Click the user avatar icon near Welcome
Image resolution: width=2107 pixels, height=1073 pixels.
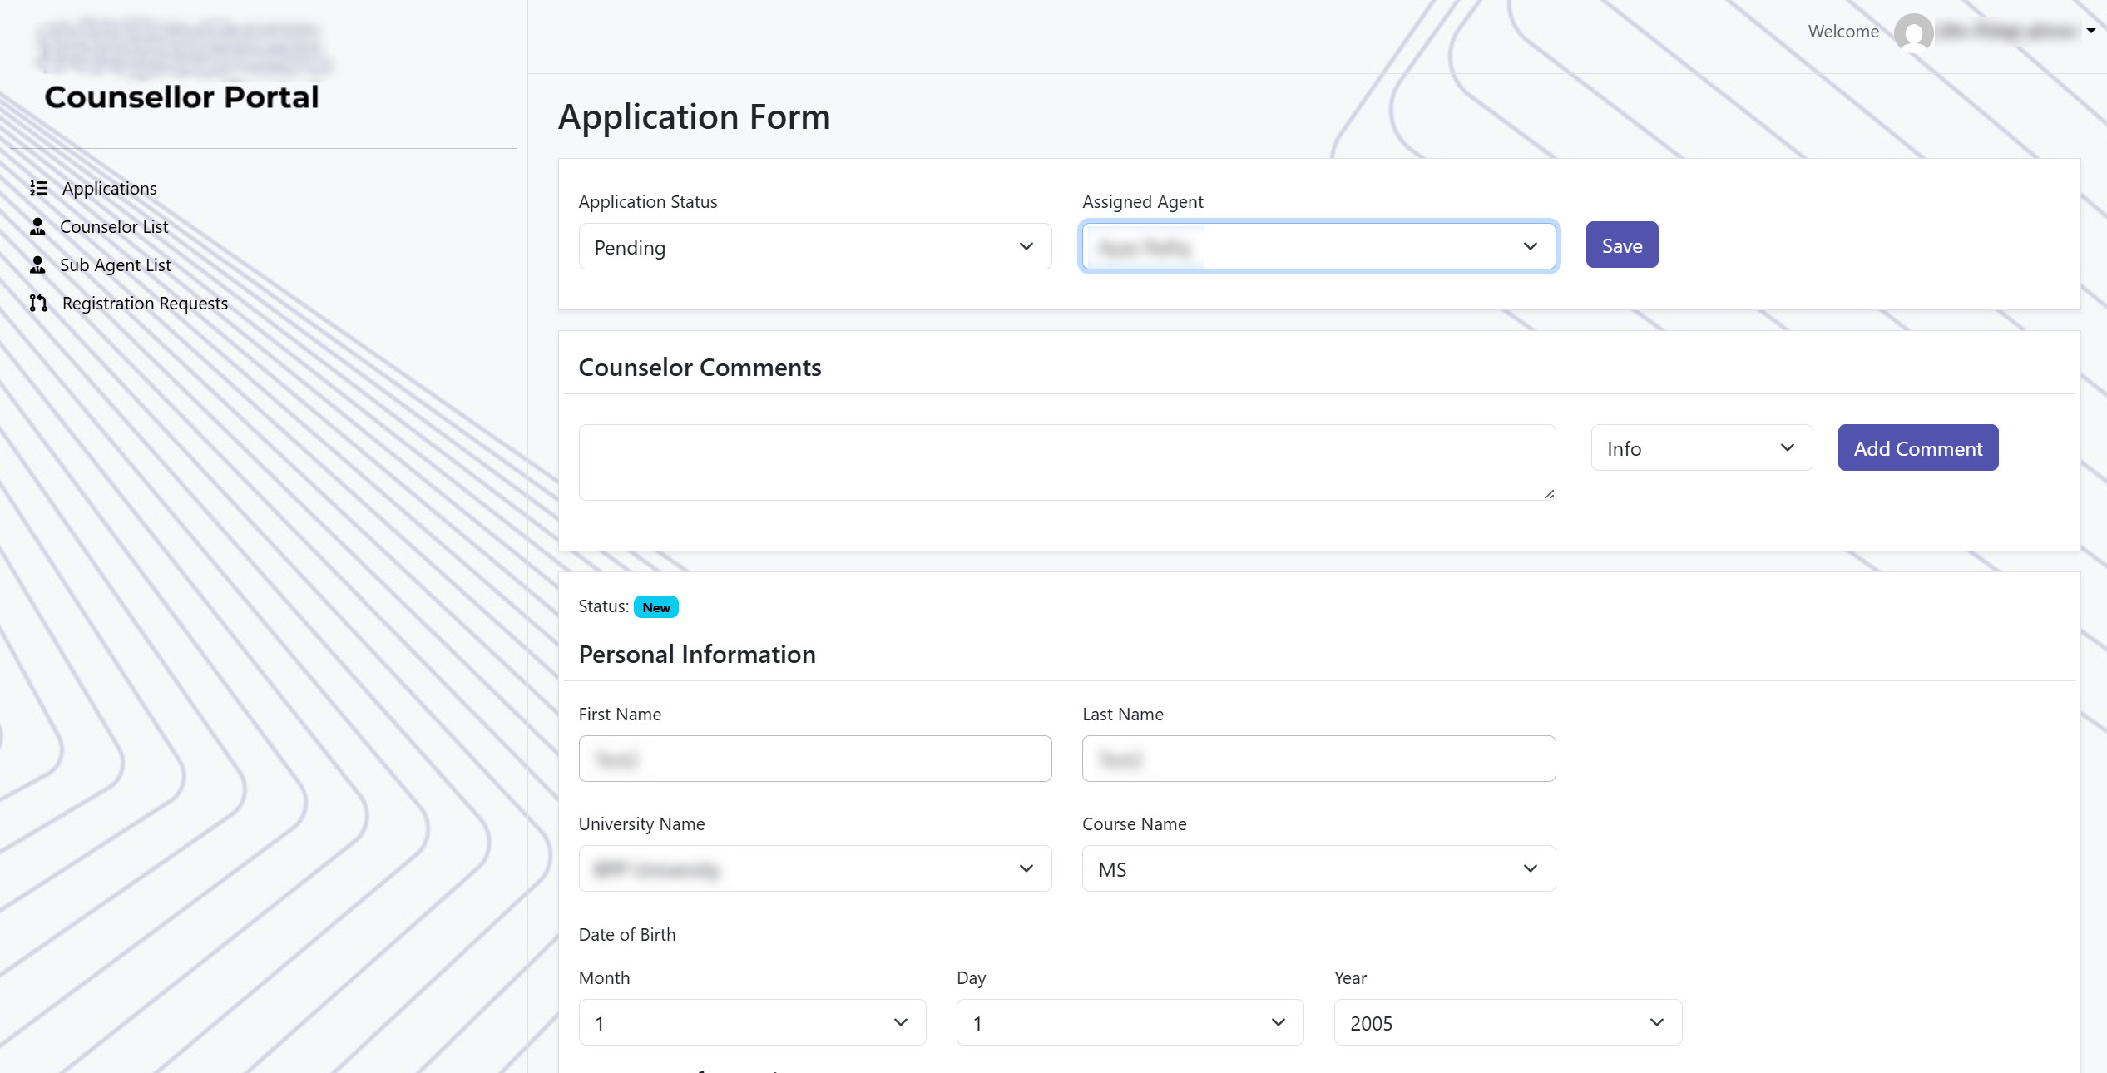click(1912, 32)
